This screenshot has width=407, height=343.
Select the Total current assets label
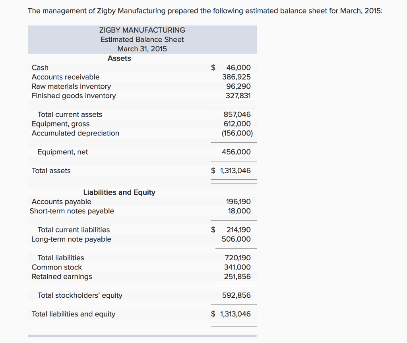[70, 114]
